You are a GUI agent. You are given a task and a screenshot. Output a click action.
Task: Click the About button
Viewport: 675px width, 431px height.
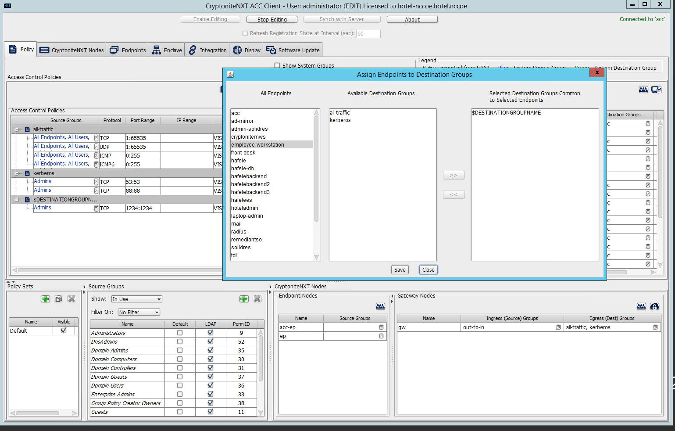[x=412, y=19]
